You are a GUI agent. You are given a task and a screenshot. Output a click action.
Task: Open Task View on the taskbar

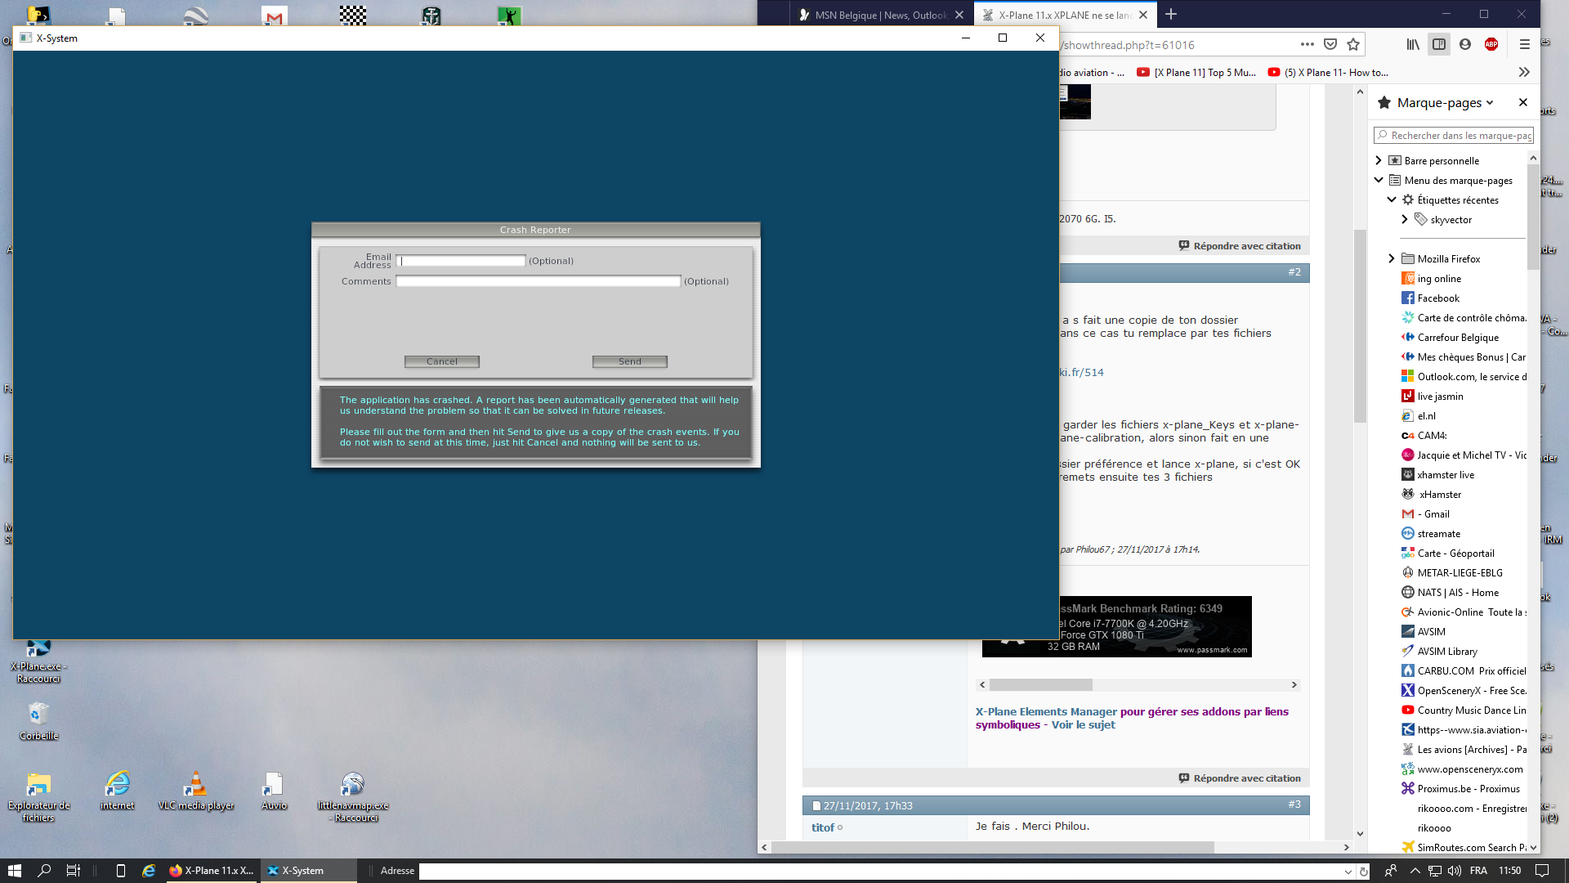[x=74, y=871]
